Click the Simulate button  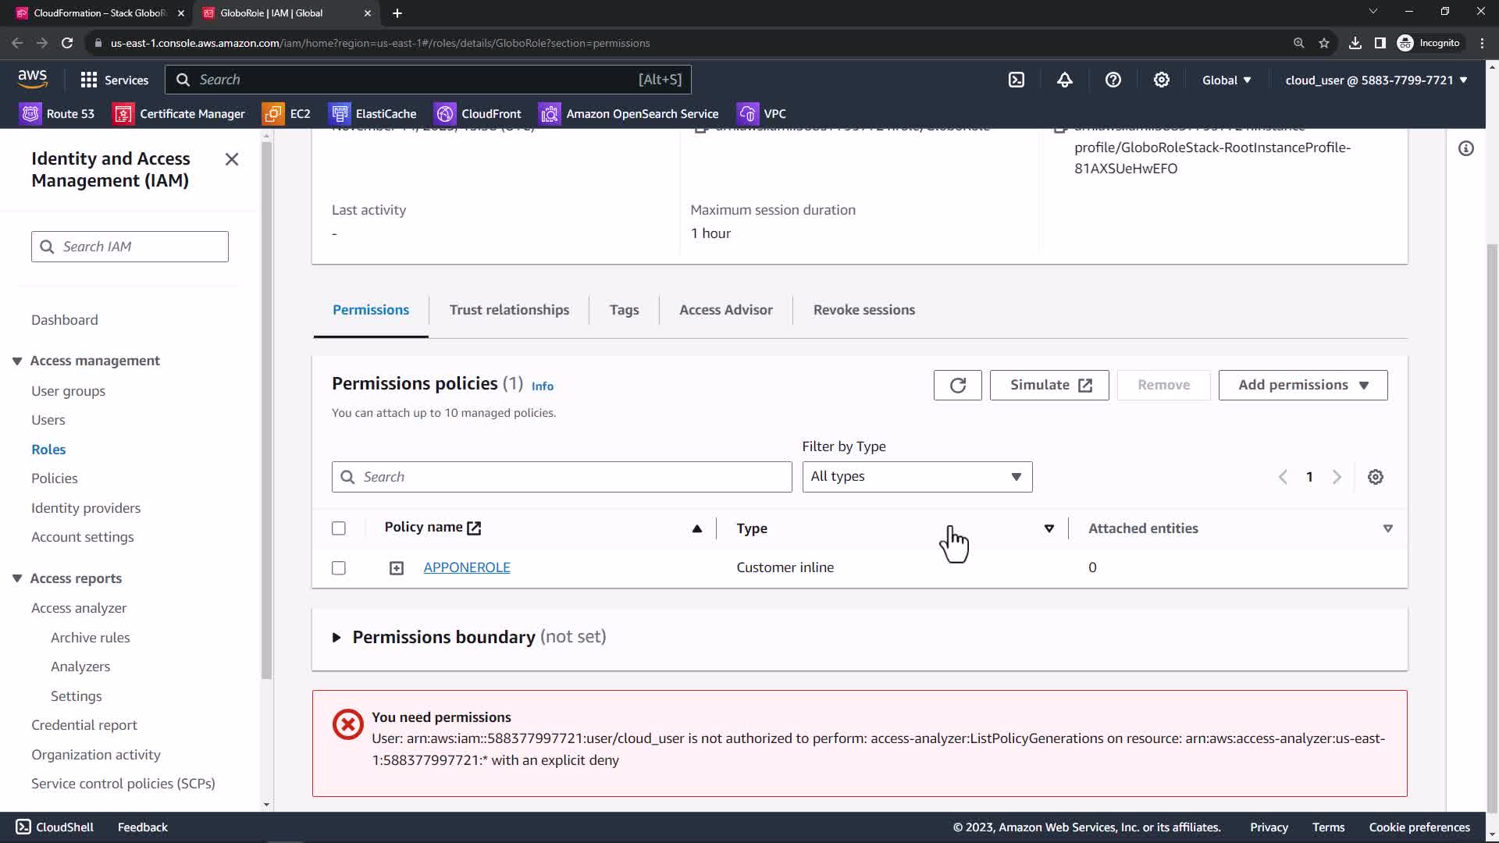(1049, 385)
